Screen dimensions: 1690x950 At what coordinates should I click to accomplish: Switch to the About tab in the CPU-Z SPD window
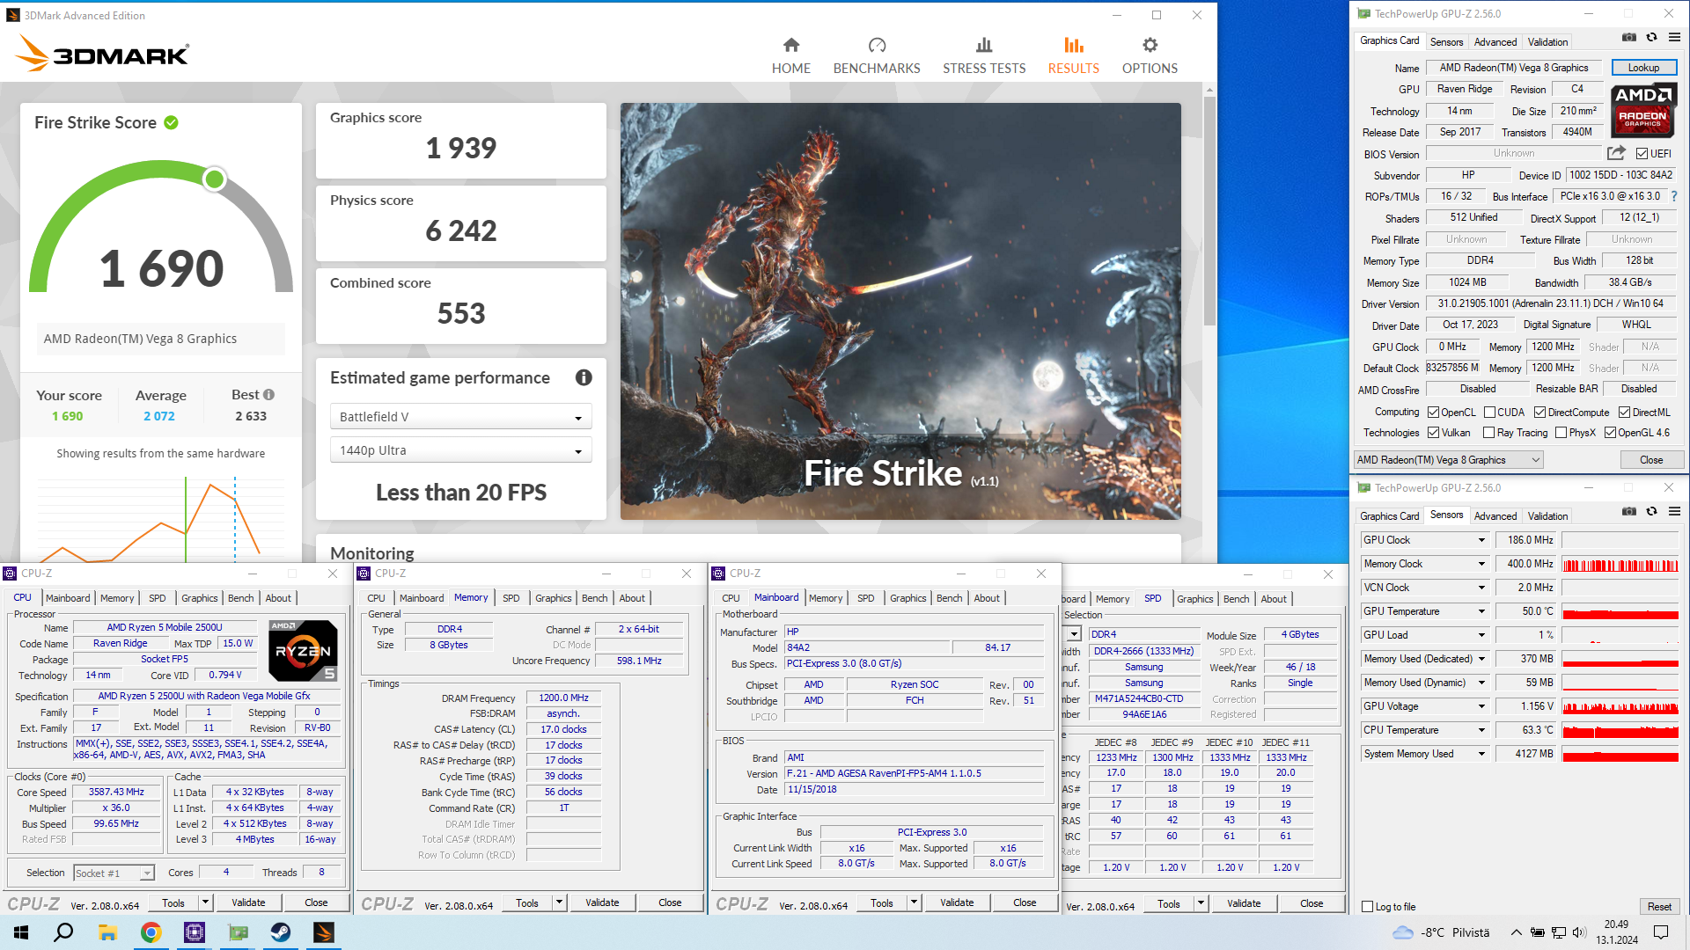tap(1273, 599)
